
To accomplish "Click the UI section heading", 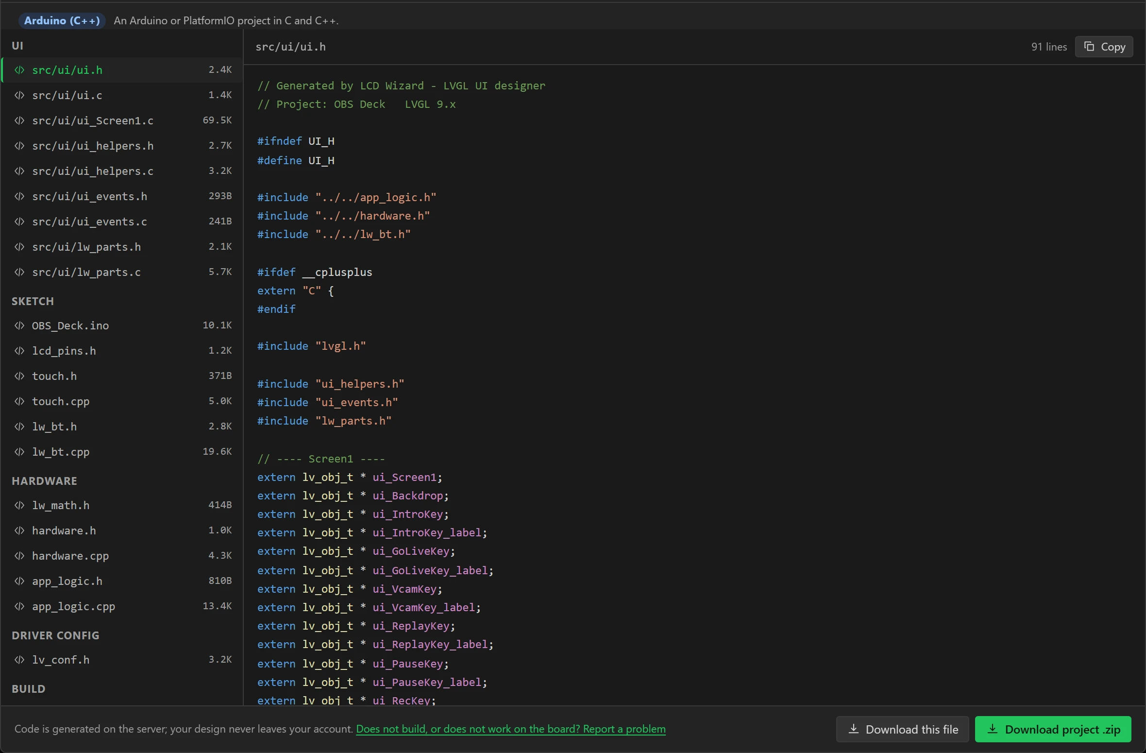I will pos(17,46).
